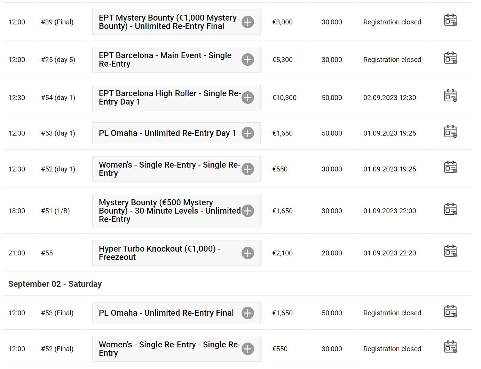Viewport: 481px width, 369px height.
Task: Add Women's Final on Saturday to calendar
Action: 450,347
